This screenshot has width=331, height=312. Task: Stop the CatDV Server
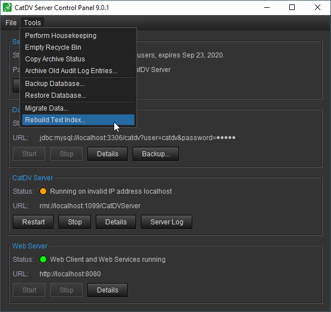(75, 222)
